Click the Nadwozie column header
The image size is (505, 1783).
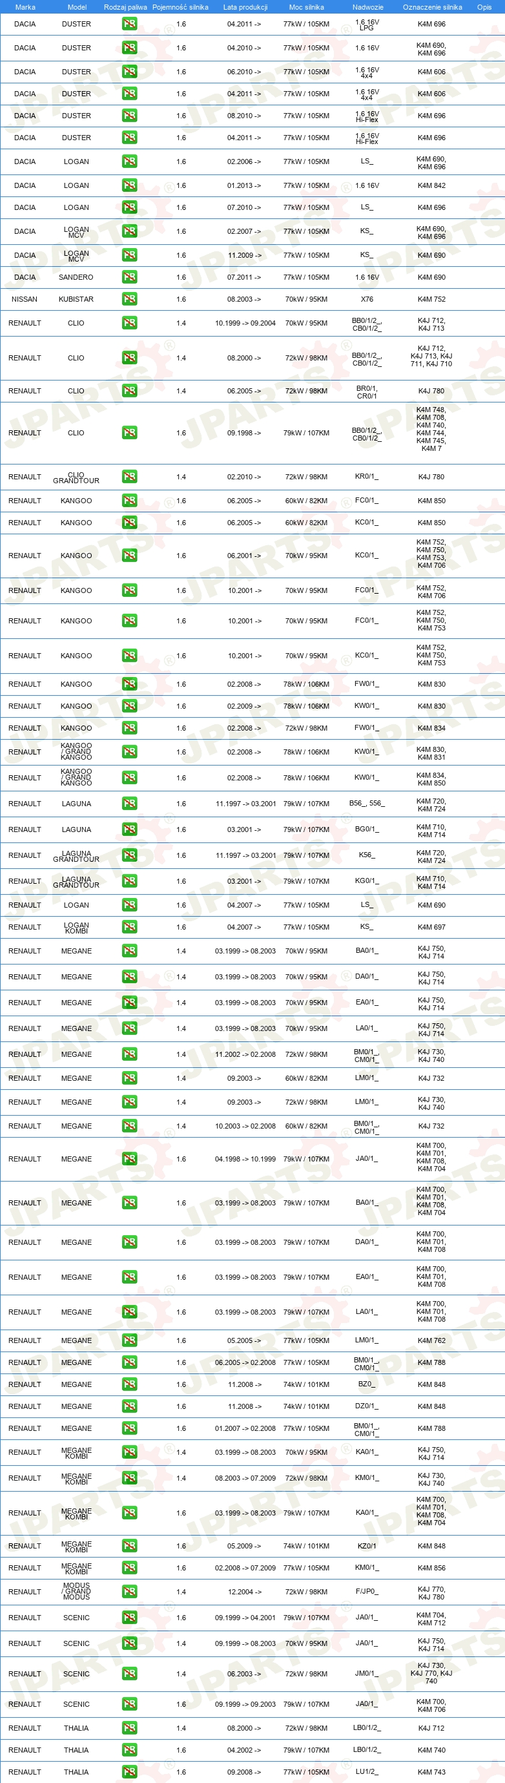[x=368, y=7]
